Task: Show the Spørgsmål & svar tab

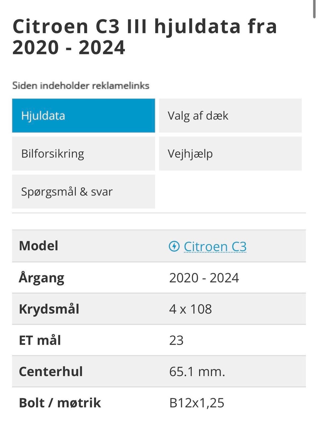Action: tap(83, 192)
